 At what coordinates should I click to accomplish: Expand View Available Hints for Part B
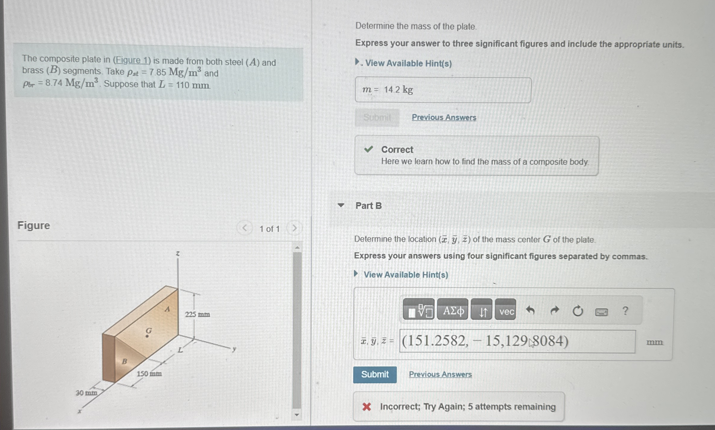pos(404,275)
